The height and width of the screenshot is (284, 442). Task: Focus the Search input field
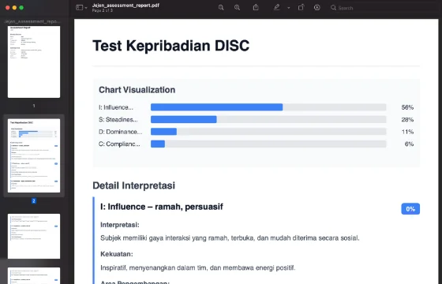coord(384,8)
